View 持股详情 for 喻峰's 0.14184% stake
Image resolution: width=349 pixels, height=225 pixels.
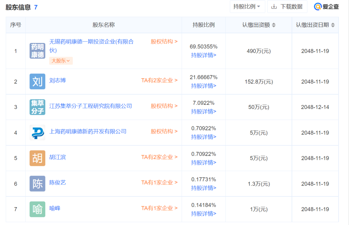tap(204, 213)
